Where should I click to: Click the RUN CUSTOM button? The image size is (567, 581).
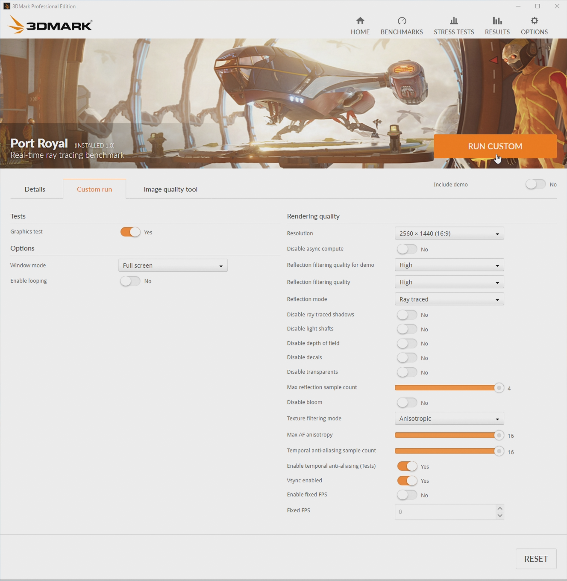tap(495, 146)
